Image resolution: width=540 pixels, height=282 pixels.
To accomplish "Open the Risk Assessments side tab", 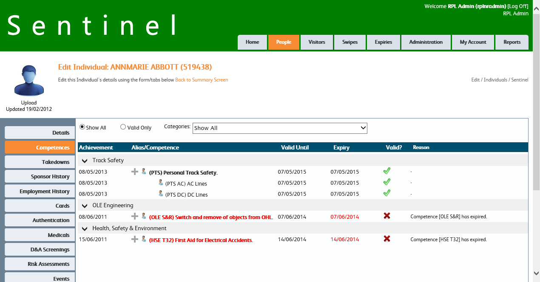I will pyautogui.click(x=40, y=264).
